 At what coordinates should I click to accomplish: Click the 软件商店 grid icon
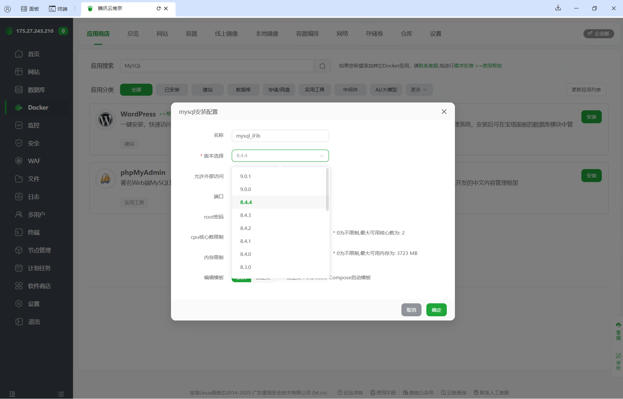pyautogui.click(x=19, y=286)
